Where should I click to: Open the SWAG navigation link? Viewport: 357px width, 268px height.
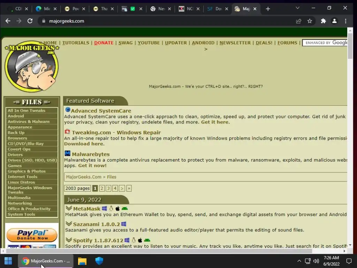pos(125,43)
